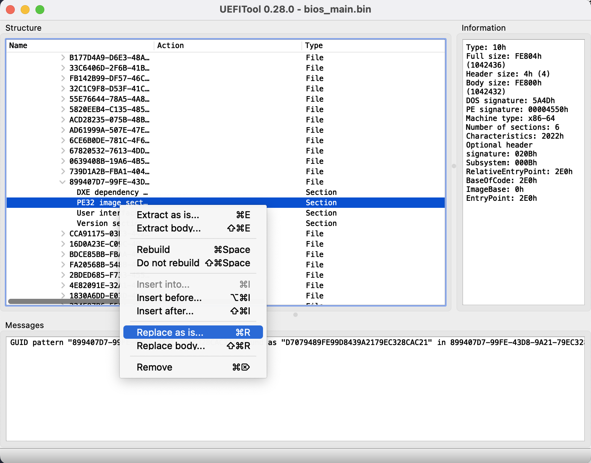Minimize the UEFITool window

[25, 10]
